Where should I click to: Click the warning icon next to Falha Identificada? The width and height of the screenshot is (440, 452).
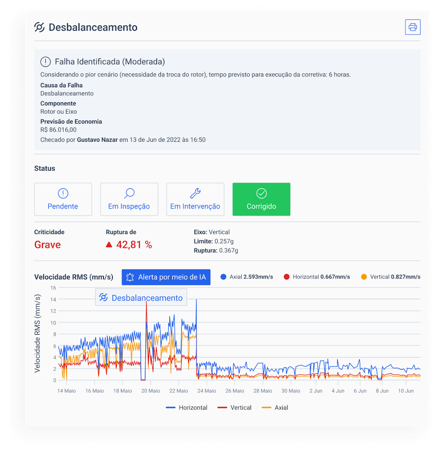click(45, 62)
